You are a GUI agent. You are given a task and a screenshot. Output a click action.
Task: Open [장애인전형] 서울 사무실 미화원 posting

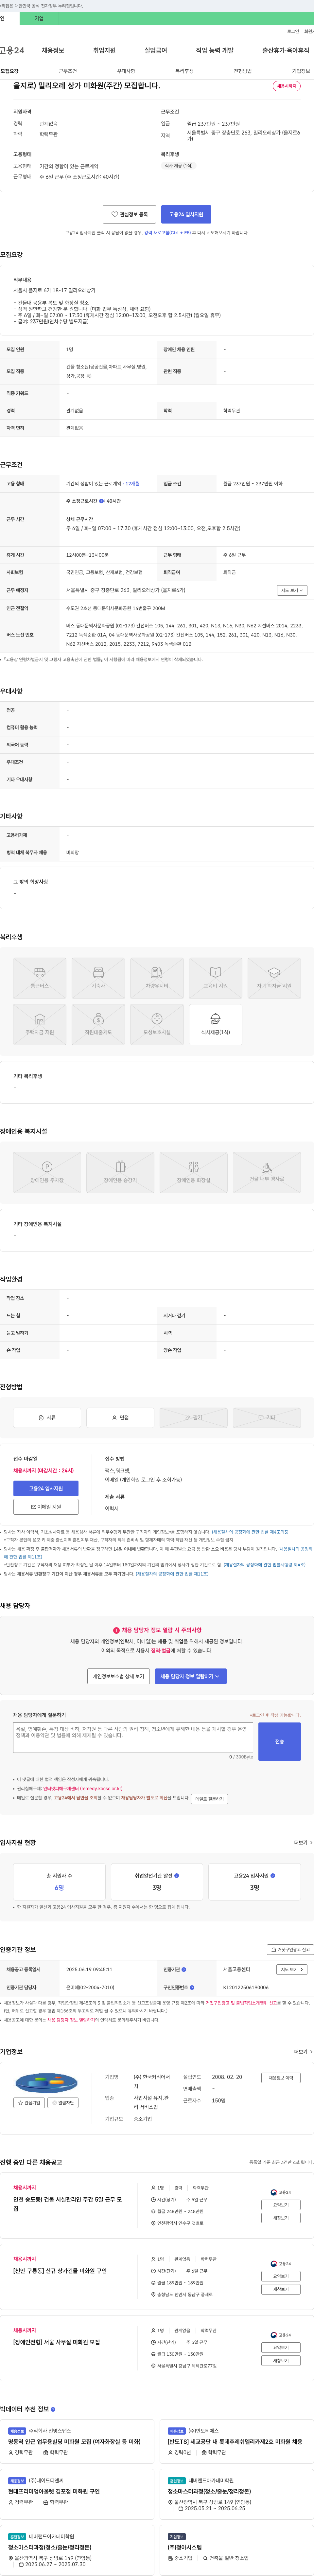tap(57, 2342)
